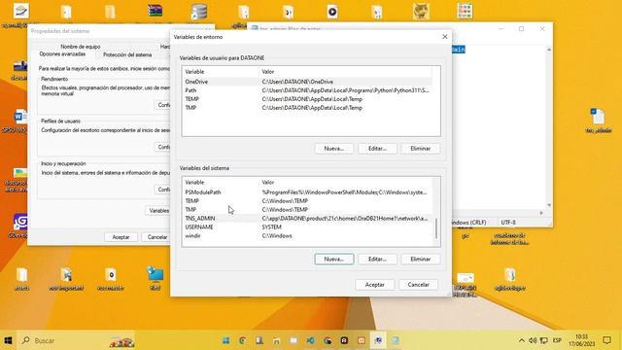Switch to the Opciones avanzadas tab
This screenshot has height=350, width=622.
(62, 54)
